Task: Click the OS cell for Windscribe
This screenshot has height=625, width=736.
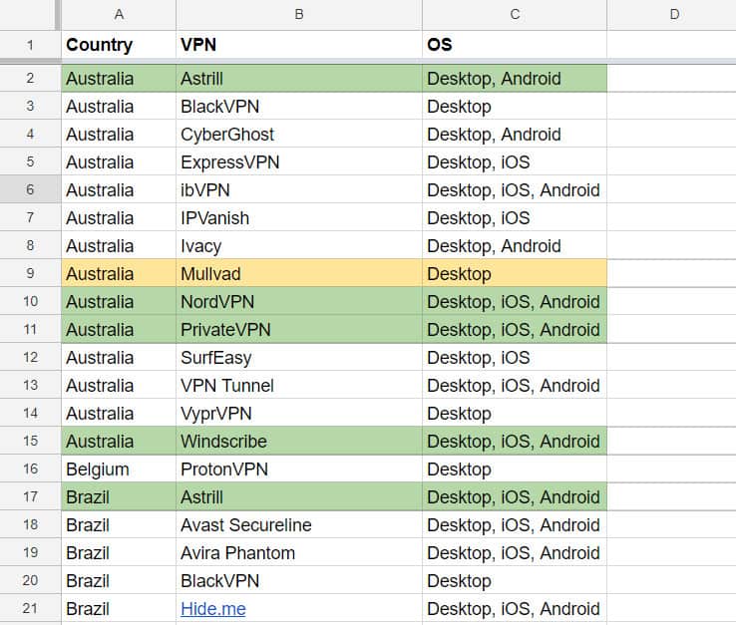Action: pos(515,441)
